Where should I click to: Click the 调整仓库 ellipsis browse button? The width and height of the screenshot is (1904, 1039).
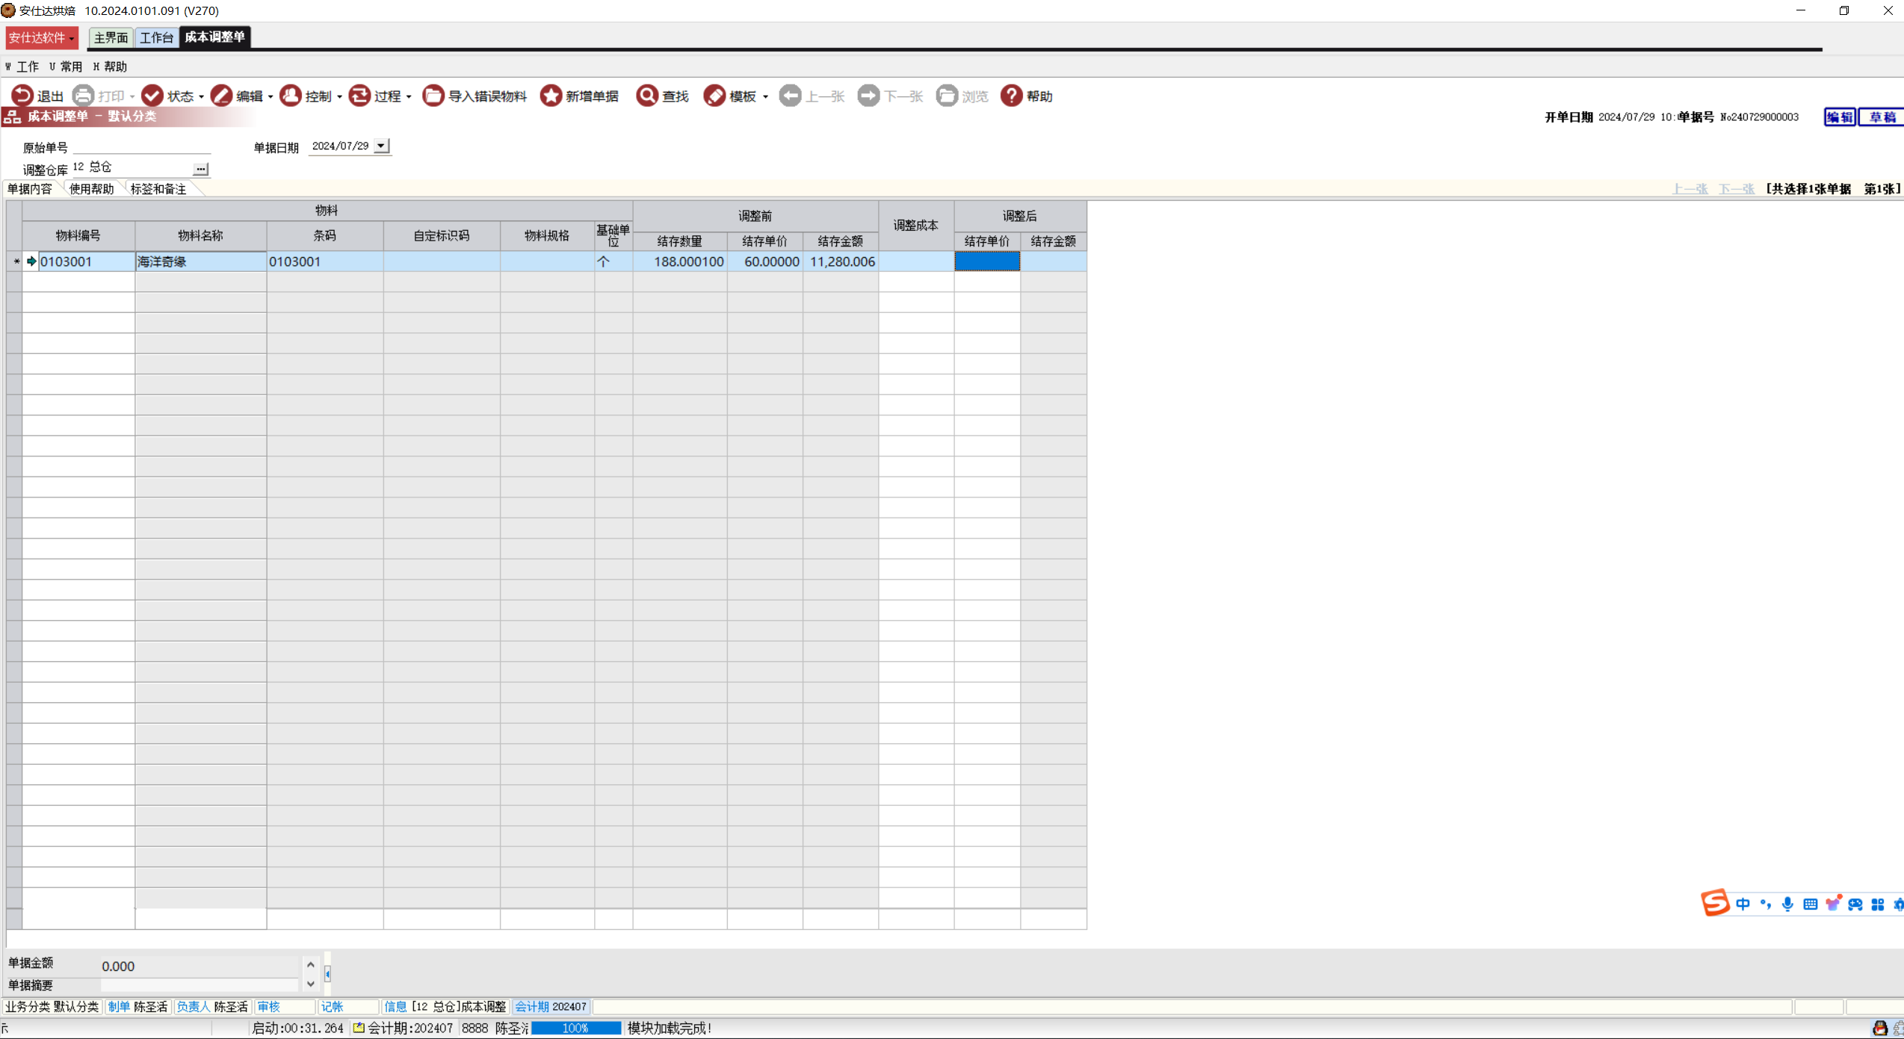(200, 170)
